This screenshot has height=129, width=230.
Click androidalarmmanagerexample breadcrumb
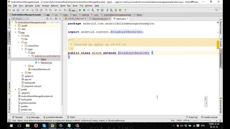coord(118,15)
